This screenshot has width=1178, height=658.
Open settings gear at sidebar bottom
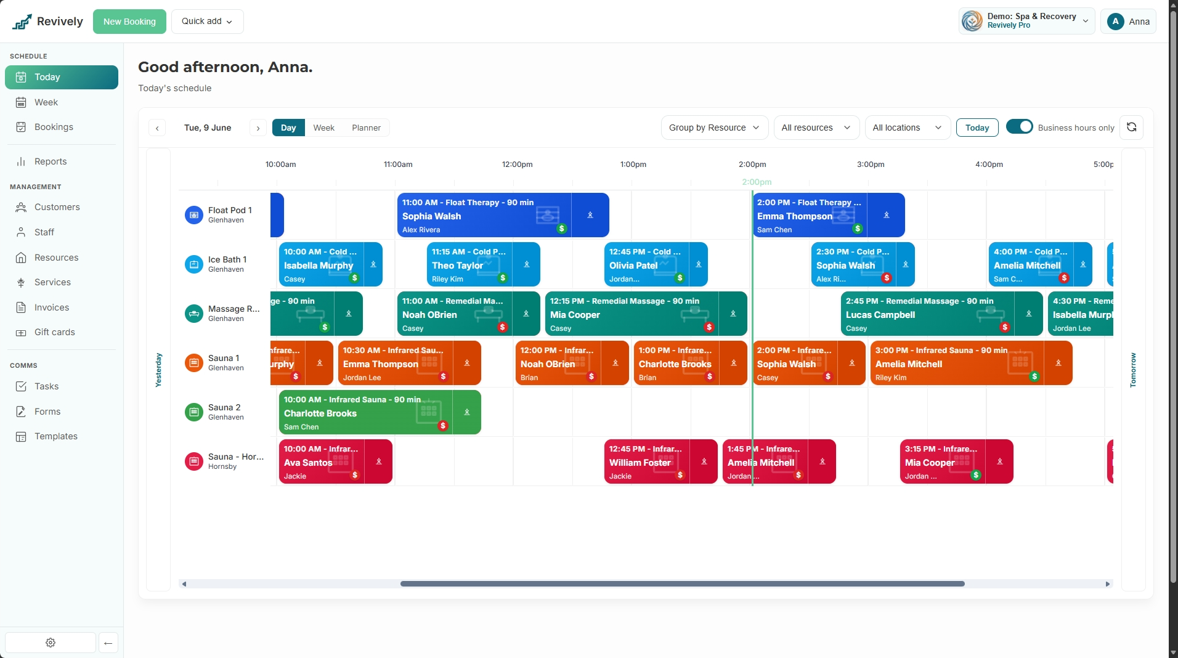coord(51,643)
